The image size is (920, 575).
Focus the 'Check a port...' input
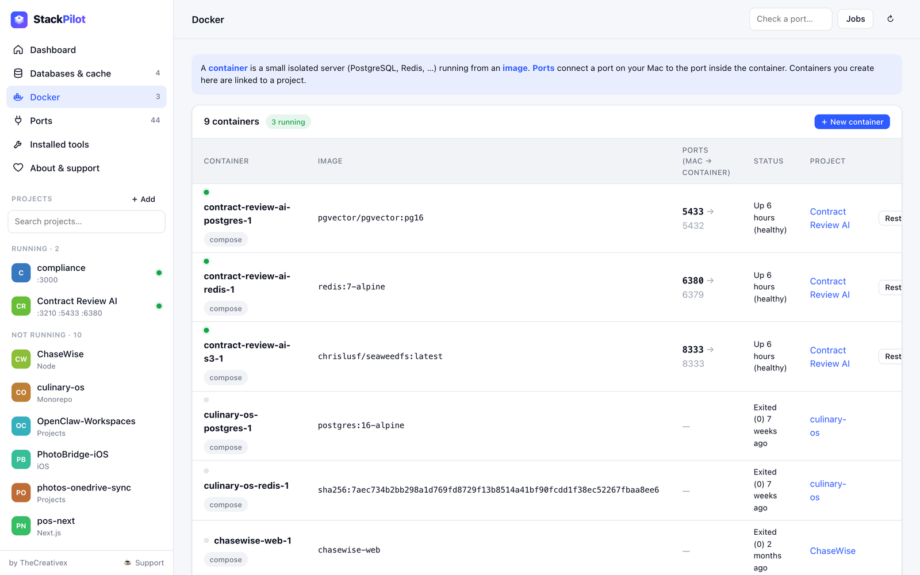[791, 19]
